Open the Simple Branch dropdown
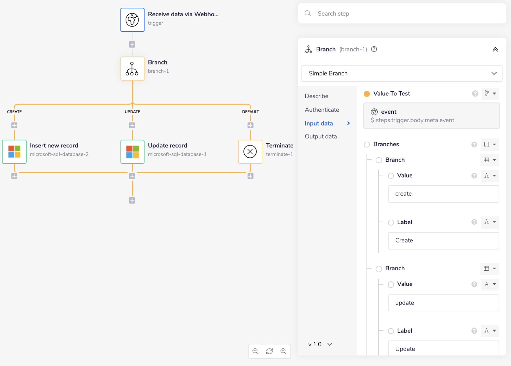Viewport: 511px width, 366px height. tap(402, 73)
